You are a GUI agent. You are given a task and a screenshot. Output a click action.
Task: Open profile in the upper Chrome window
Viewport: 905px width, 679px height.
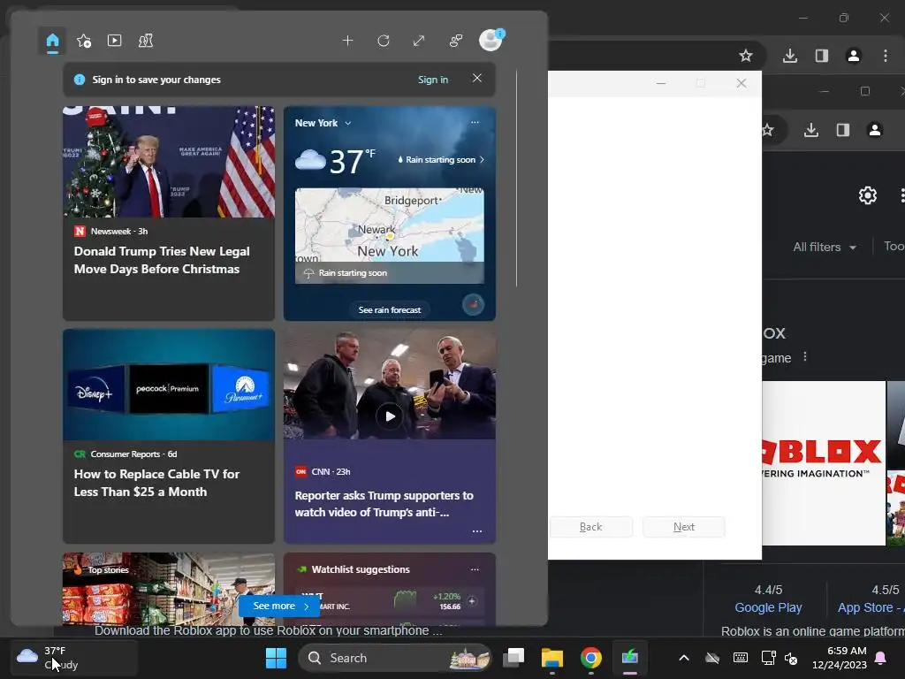pos(854,56)
